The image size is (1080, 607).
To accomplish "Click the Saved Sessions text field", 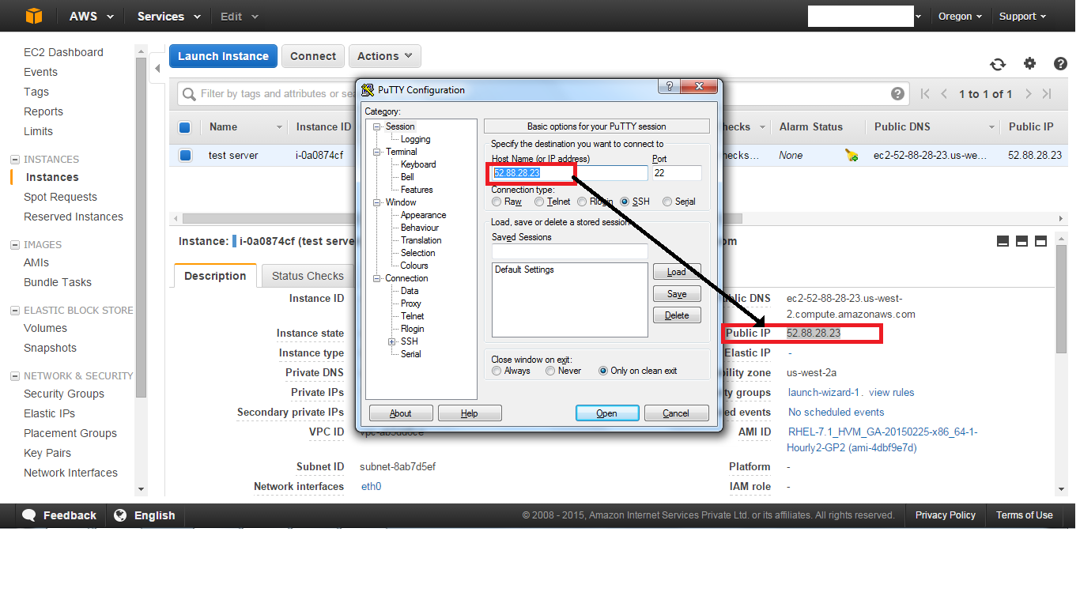I will pos(569,251).
